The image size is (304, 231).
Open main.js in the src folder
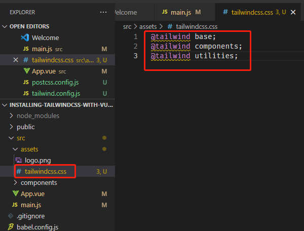coord(57,205)
